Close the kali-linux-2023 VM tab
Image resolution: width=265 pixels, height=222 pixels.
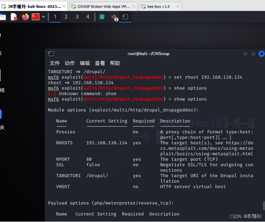click(64, 7)
